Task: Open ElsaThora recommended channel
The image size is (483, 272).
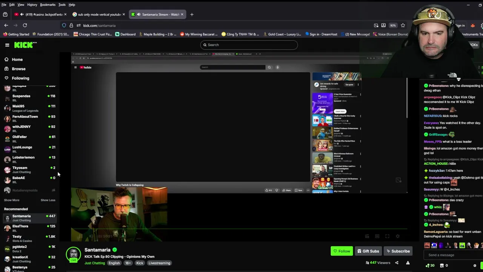Action: point(29,228)
